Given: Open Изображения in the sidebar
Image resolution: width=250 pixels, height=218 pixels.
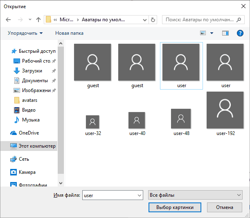Looking at the screenshot, I should pyautogui.click(x=32, y=90).
